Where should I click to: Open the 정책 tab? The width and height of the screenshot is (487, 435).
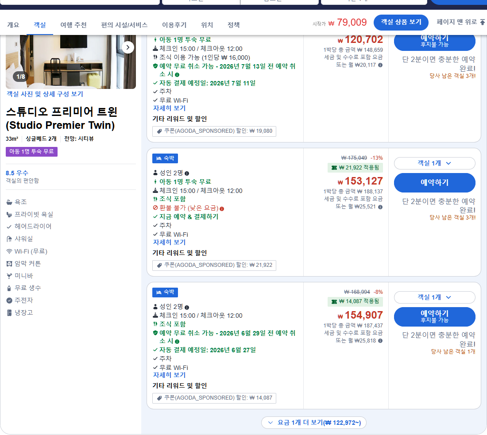(234, 25)
